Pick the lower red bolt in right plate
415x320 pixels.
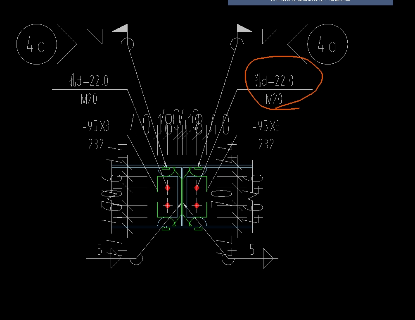197,205
